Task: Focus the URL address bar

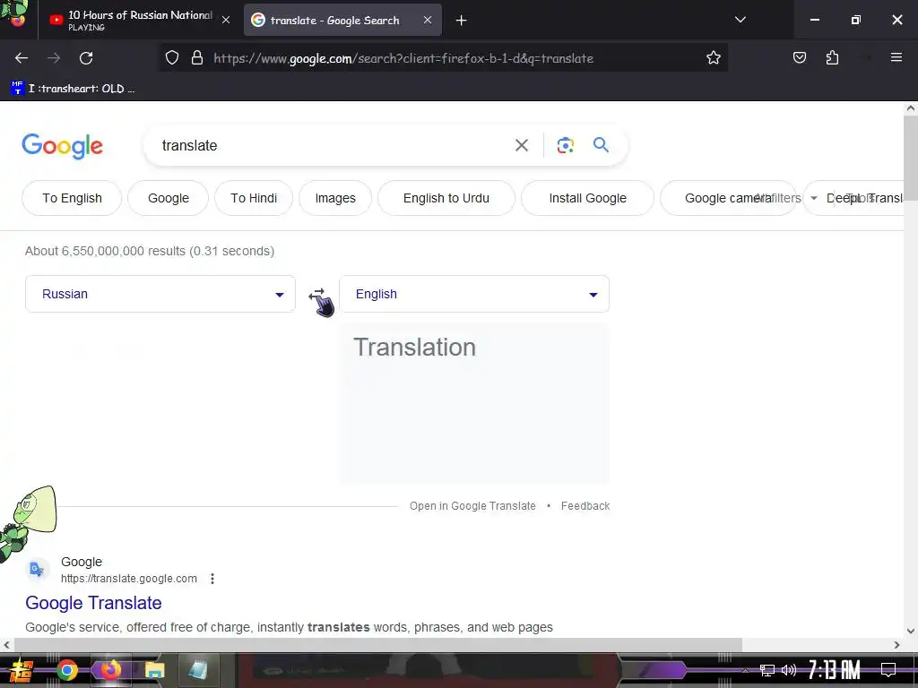Action: [444, 58]
